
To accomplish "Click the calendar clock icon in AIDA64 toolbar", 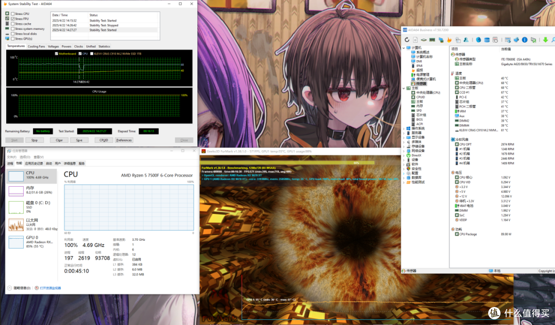I will coord(495,40).
